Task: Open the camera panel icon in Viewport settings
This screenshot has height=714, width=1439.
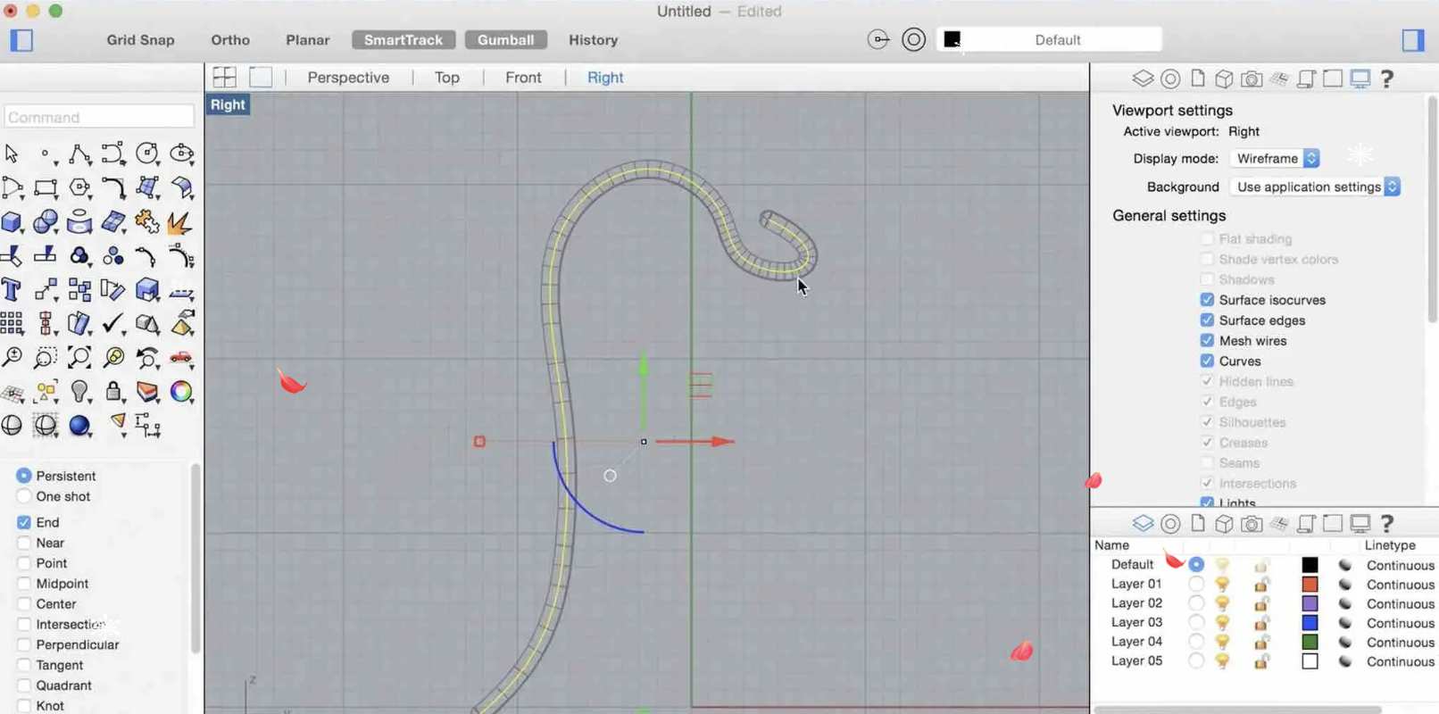Action: [x=1252, y=79]
